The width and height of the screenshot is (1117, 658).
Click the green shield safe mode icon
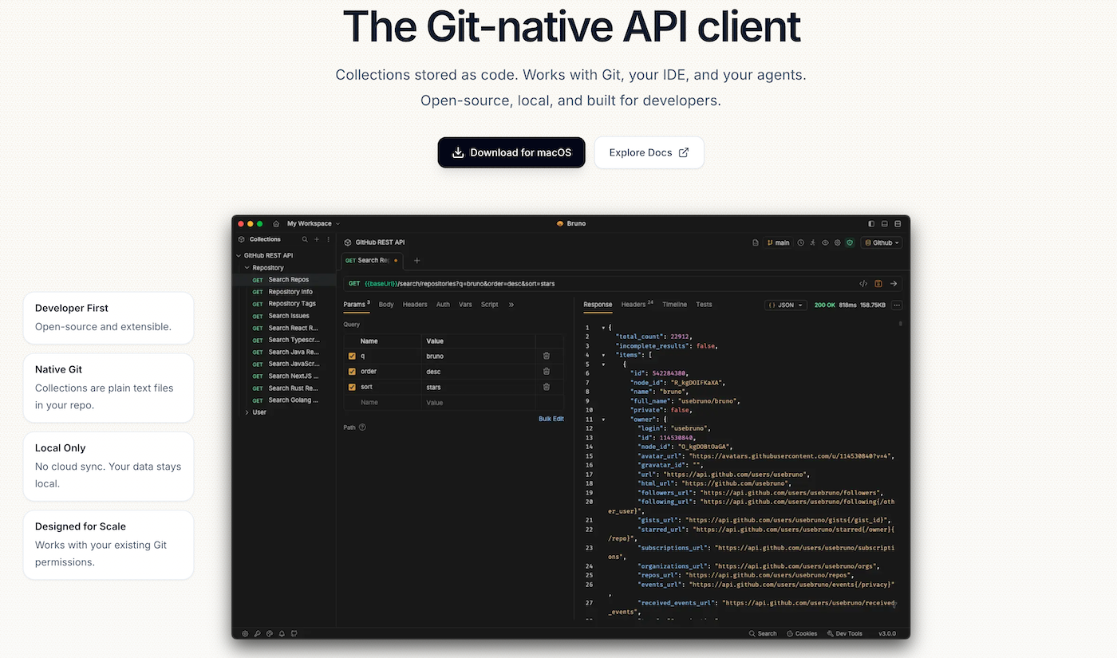coord(849,242)
